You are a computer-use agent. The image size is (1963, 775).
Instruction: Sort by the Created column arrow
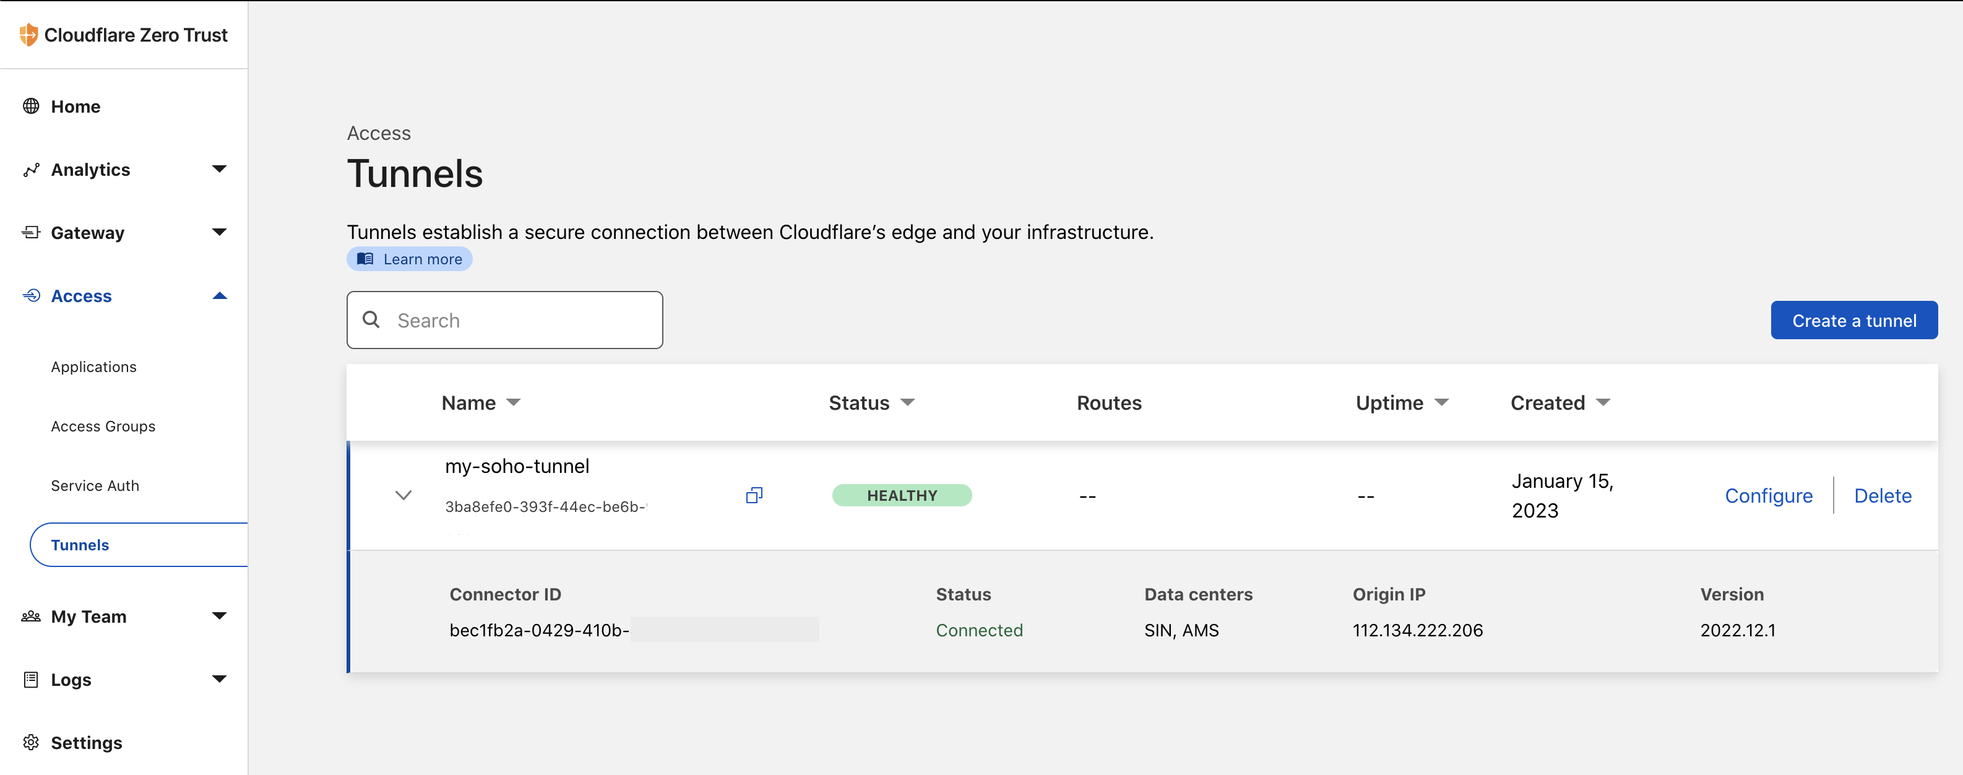pos(1603,402)
